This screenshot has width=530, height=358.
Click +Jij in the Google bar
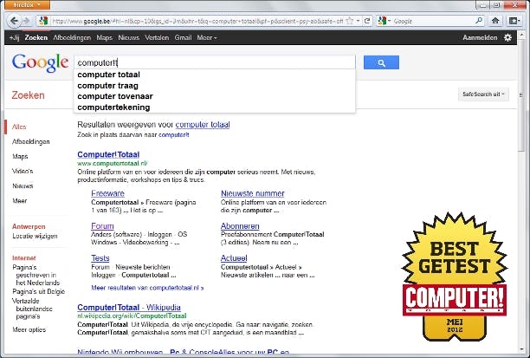click(14, 37)
